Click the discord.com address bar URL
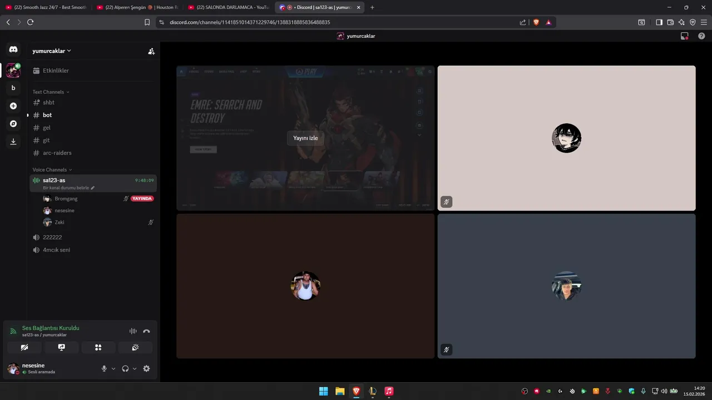The image size is (712, 400). tap(249, 22)
